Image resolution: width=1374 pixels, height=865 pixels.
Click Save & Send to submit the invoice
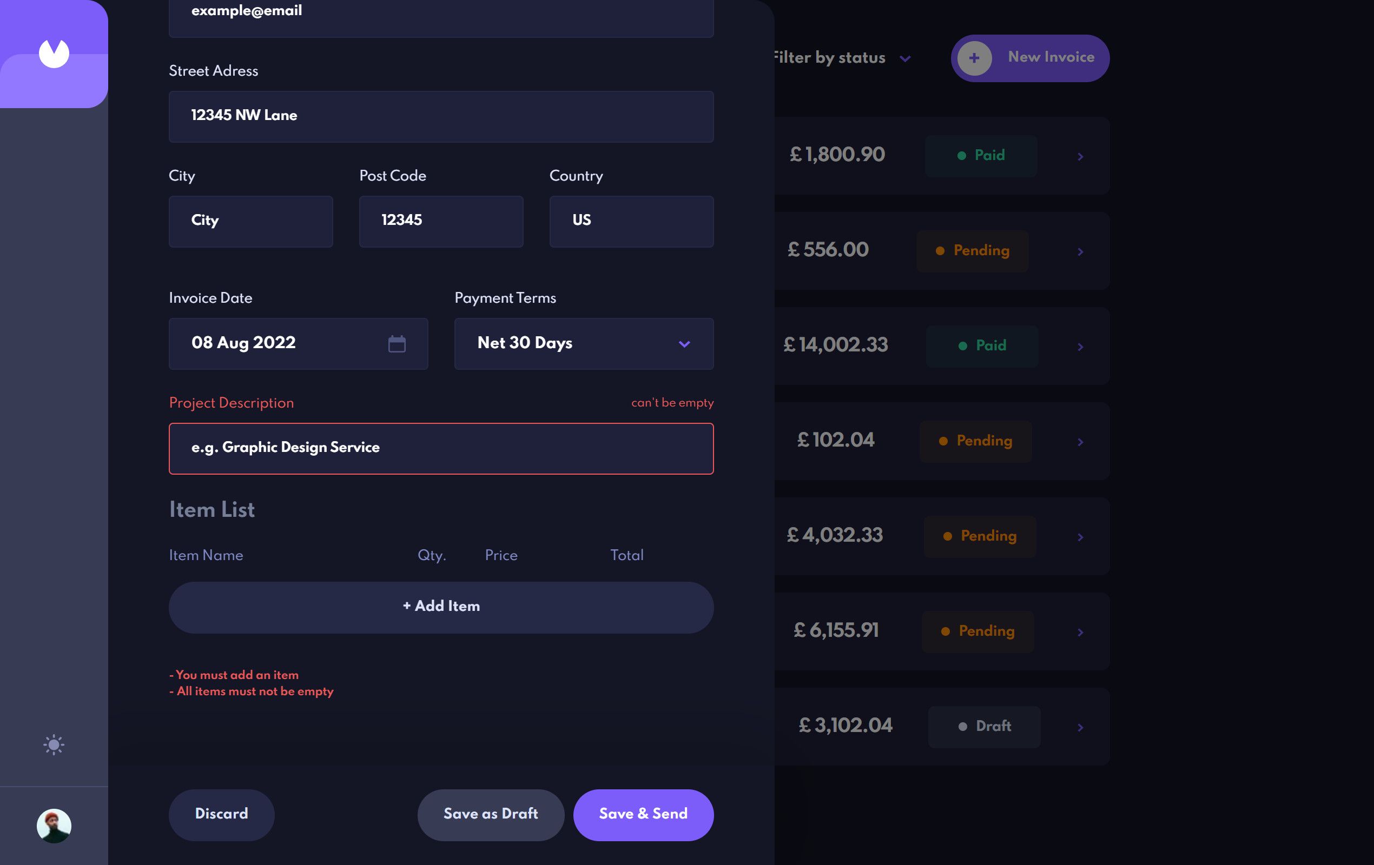[x=643, y=814]
